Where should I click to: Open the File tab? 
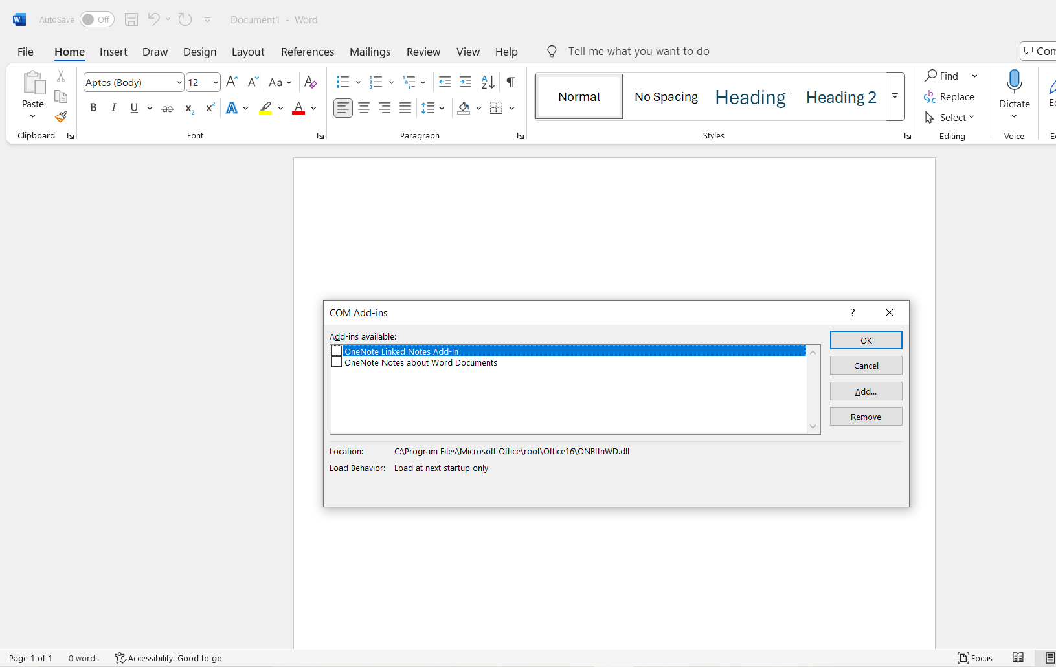(x=25, y=52)
